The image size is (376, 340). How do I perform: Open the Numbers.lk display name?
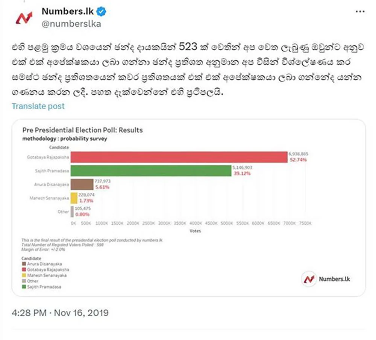(x=68, y=11)
